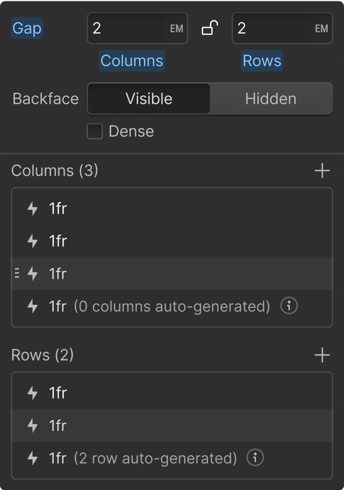The width and height of the screenshot is (344, 490).
Task: Open EM unit dropdown for rows gap
Action: (321, 28)
